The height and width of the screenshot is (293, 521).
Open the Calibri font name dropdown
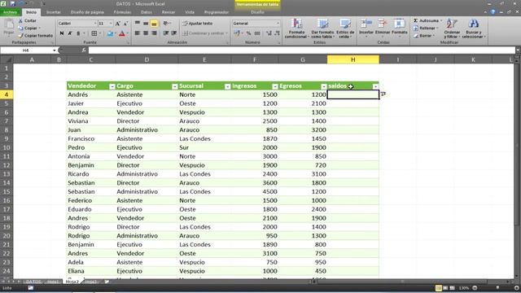point(94,24)
